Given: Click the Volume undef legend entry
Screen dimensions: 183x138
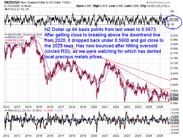Looking at the screenshot, I should (16, 43).
